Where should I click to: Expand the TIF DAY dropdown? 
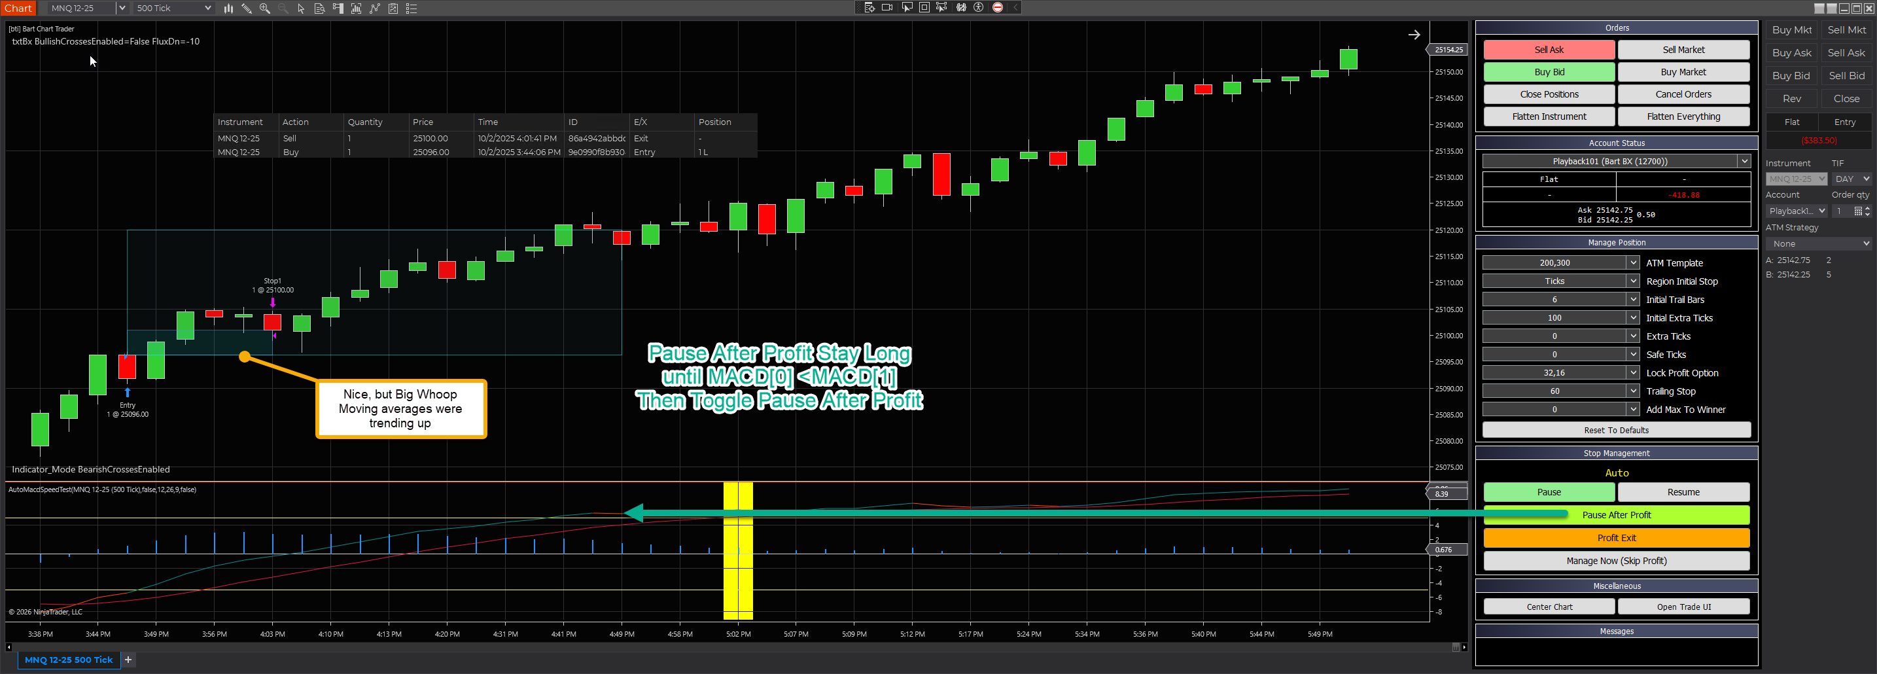point(1865,179)
